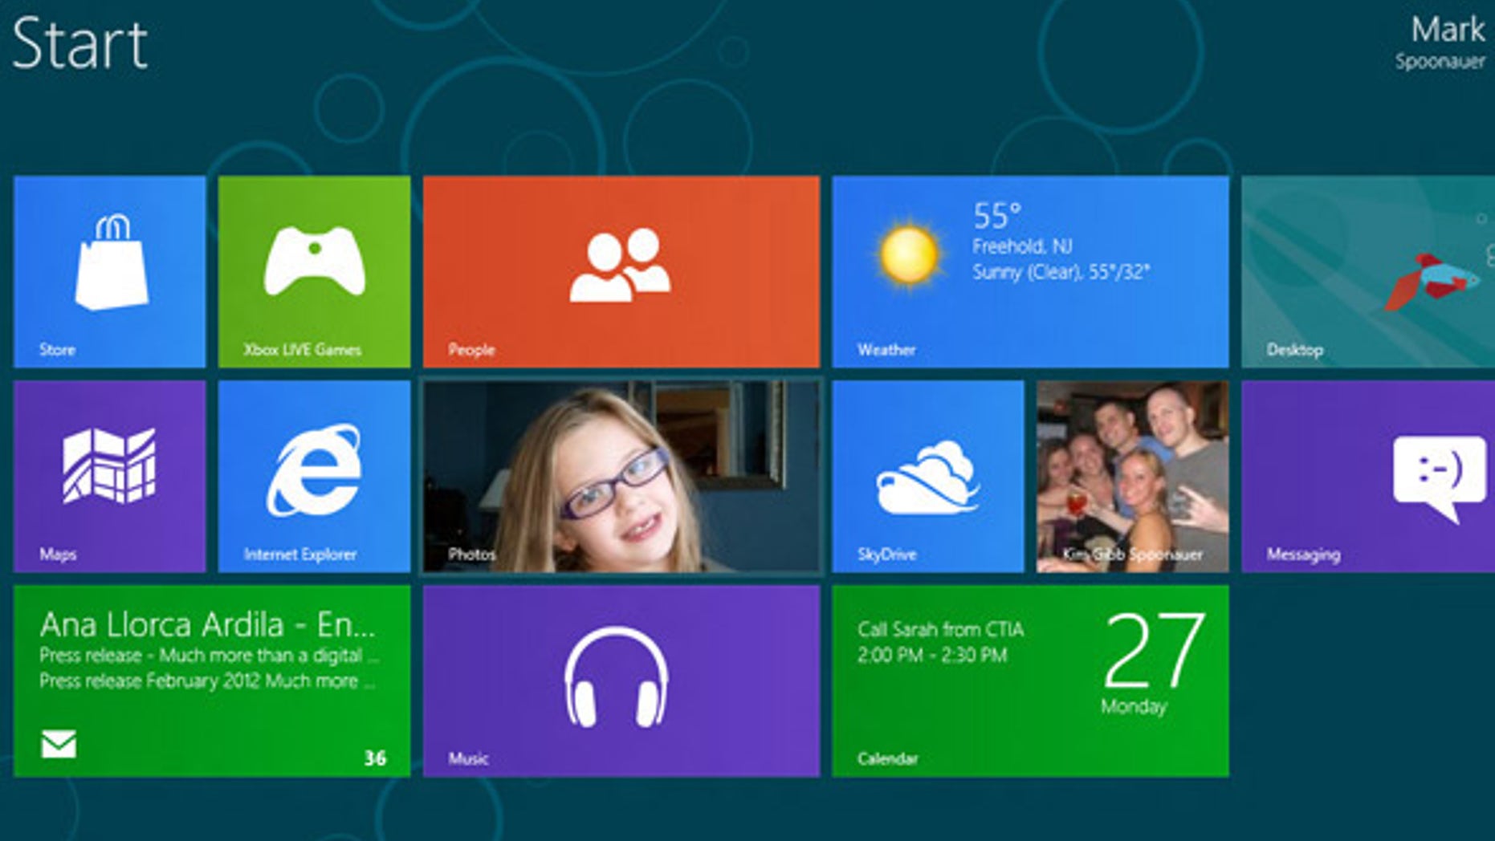Click the Mark Spoonauer user name
1495x841 pixels.
click(1441, 43)
